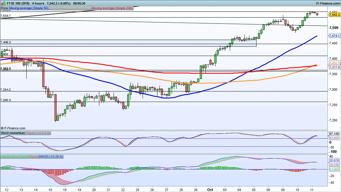
Task: Click the 29 date marker on time axis
Action: (196, 190)
